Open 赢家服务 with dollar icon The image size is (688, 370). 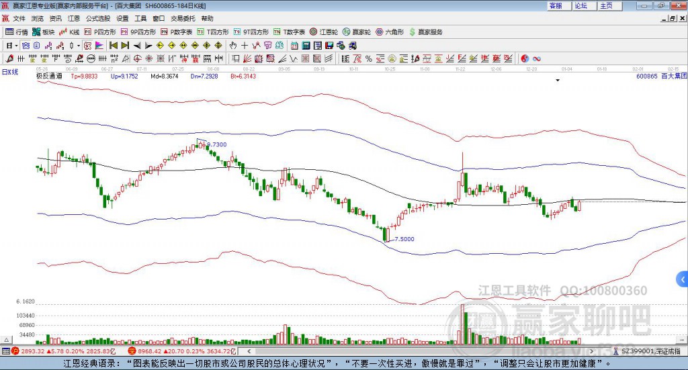426,32
